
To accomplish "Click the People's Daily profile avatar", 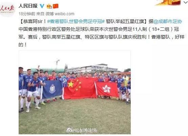I will (7, 9).
